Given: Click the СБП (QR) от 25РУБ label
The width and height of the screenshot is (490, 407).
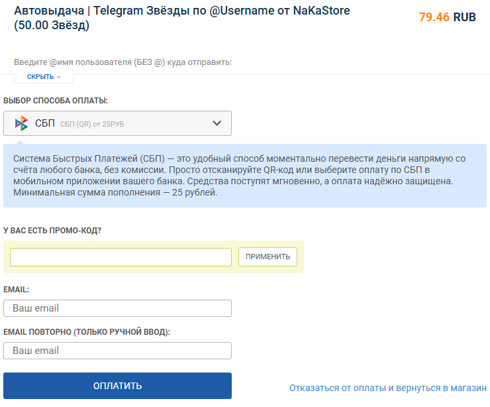Looking at the screenshot, I should 92,124.
